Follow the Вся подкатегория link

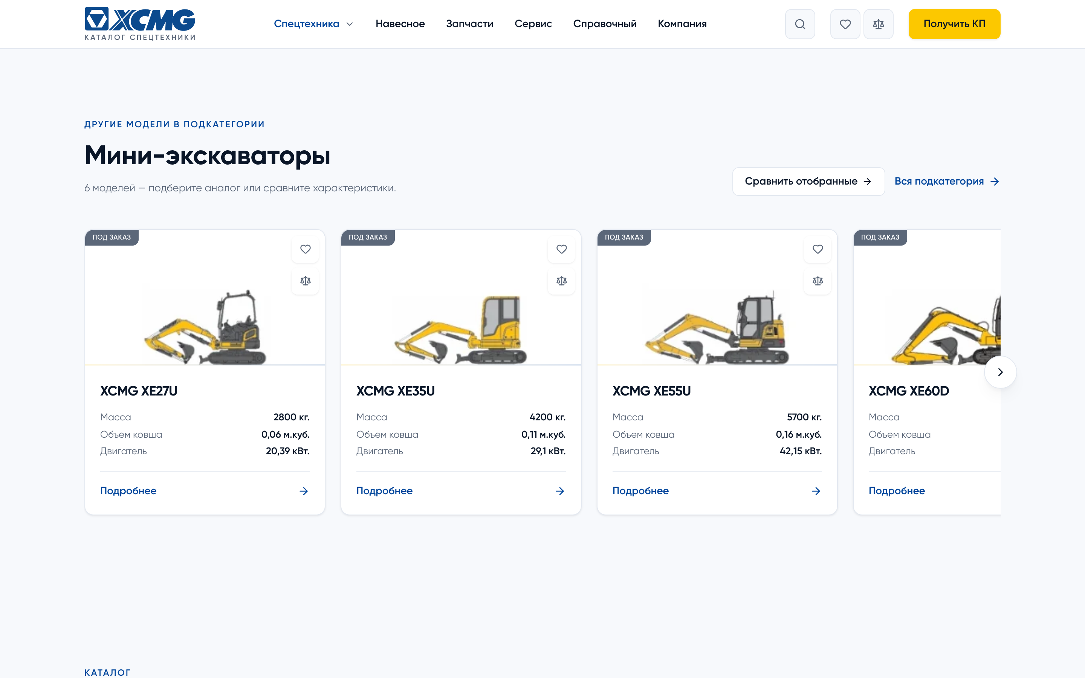947,182
